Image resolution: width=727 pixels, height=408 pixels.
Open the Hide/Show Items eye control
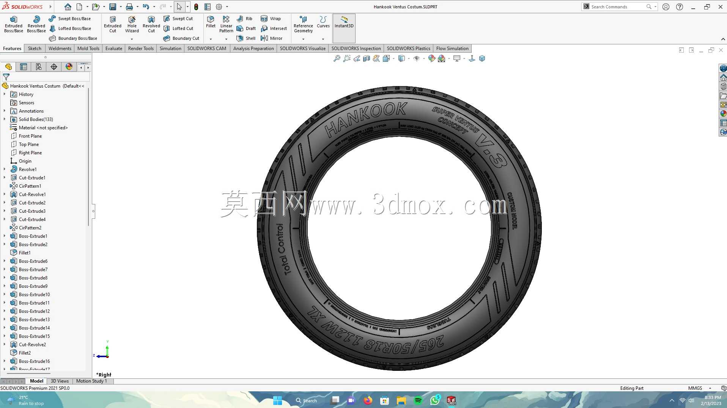coord(417,58)
